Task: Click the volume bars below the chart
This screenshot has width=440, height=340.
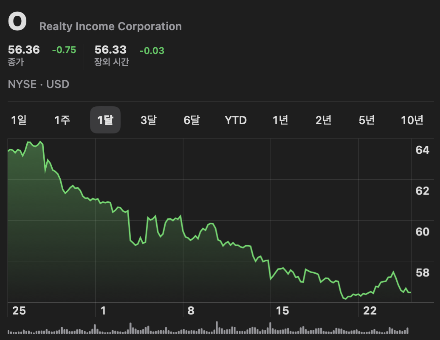Action: 208,328
